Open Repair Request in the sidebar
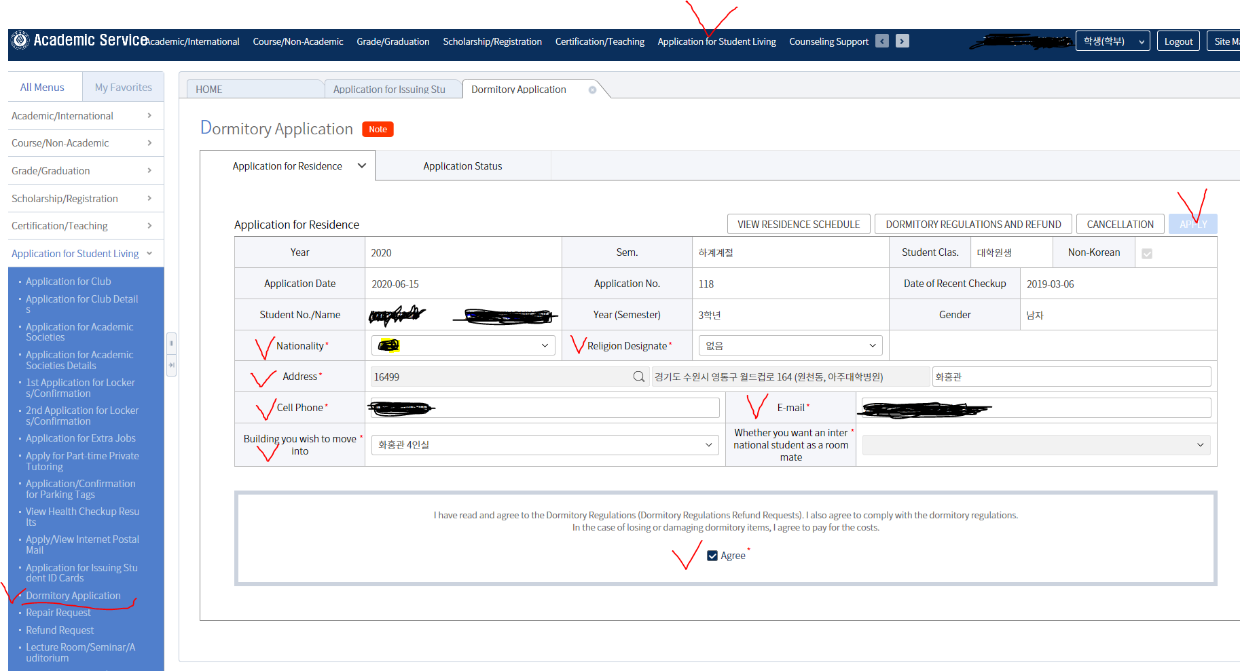Image resolution: width=1240 pixels, height=671 pixels. [x=58, y=613]
